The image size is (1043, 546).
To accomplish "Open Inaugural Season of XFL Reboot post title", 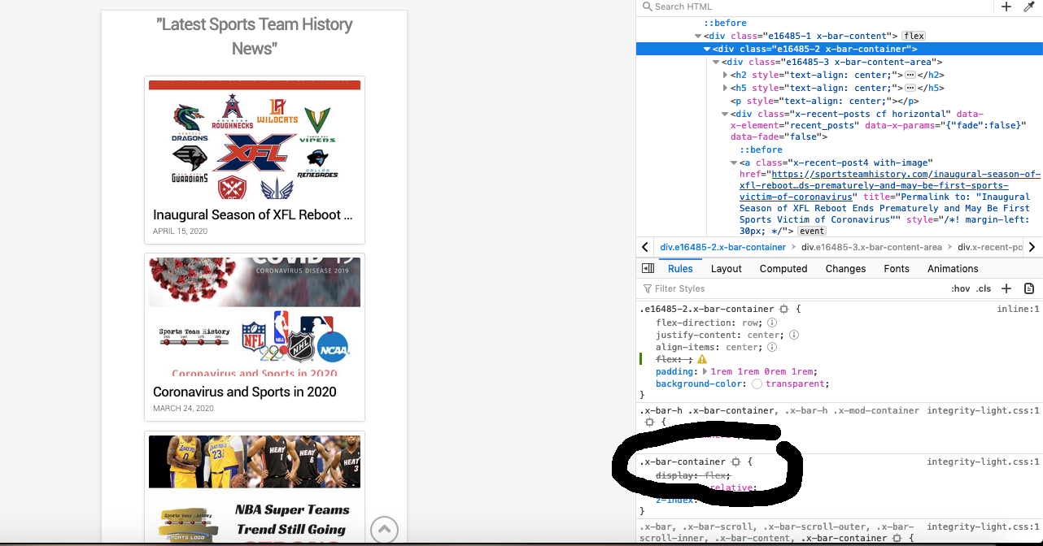I will (253, 215).
